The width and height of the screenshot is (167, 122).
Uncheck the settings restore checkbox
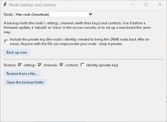tap(20, 65)
